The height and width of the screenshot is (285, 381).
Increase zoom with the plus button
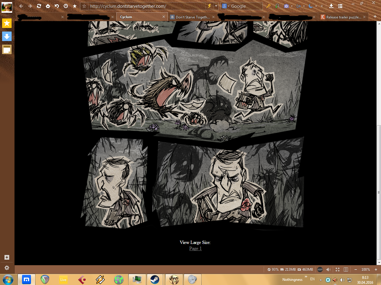[376, 270]
